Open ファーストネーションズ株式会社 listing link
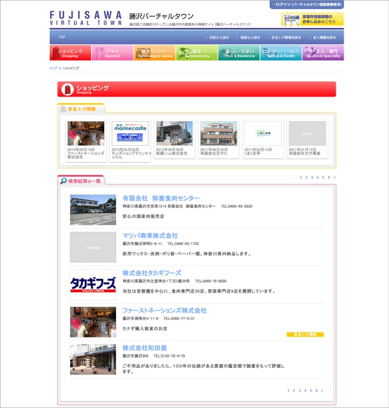The height and width of the screenshot is (408, 389). pyautogui.click(x=165, y=311)
